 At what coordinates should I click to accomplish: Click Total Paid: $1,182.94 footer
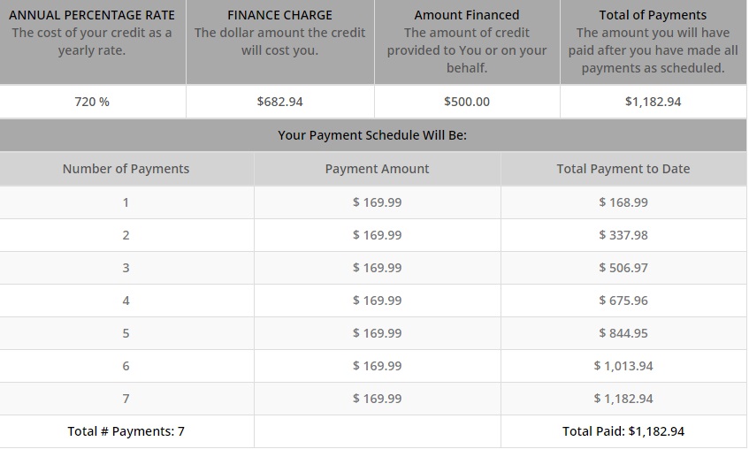(623, 431)
